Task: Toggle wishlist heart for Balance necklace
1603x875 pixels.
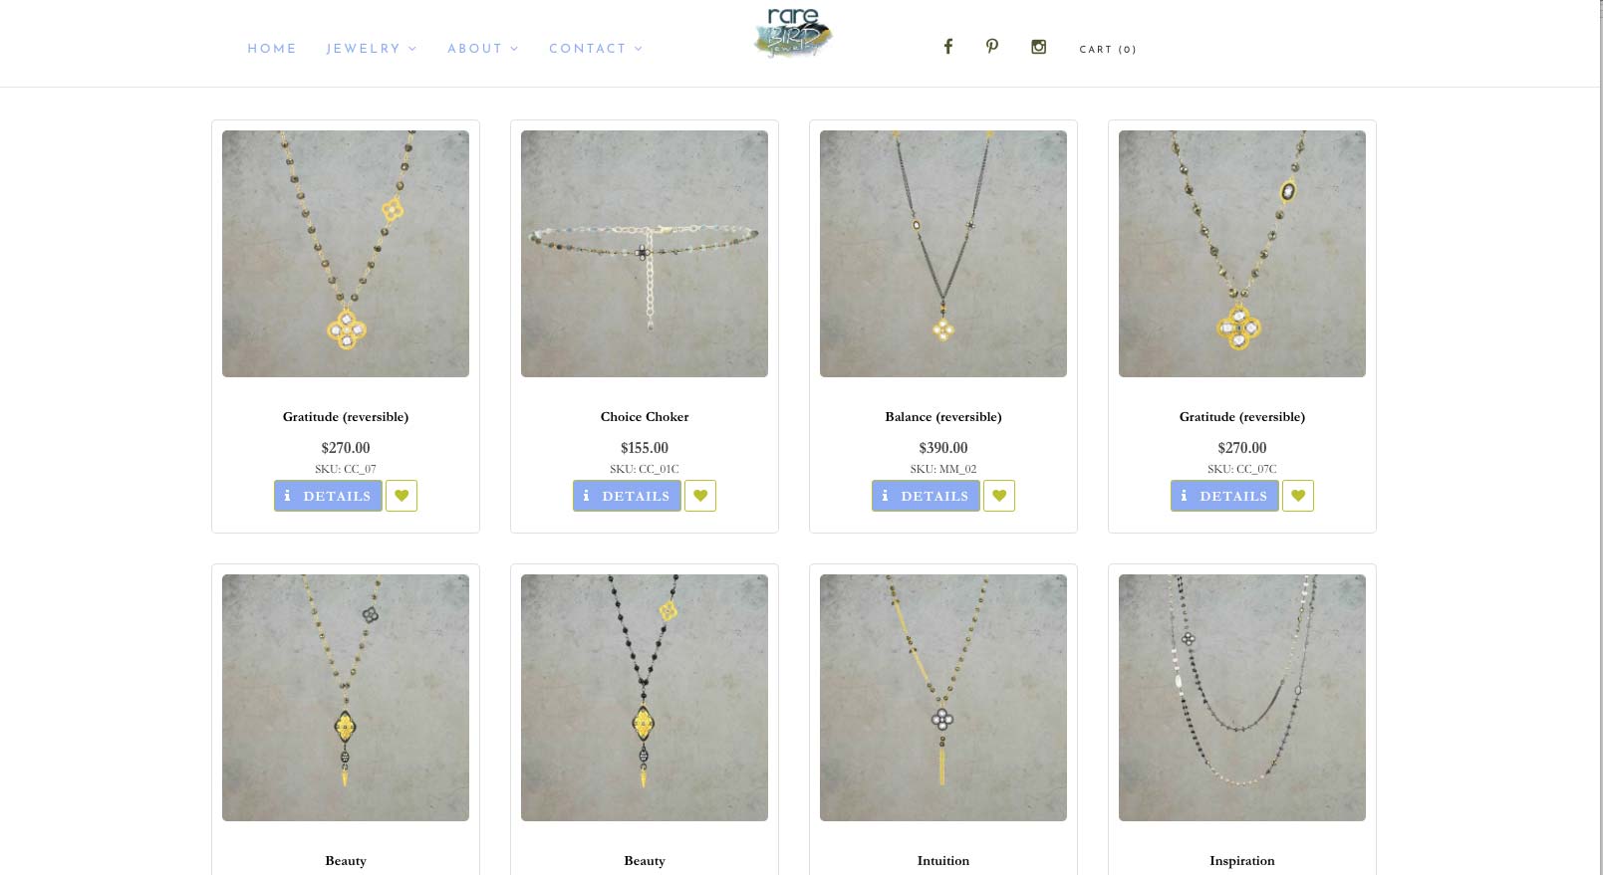Action: [x=999, y=496]
